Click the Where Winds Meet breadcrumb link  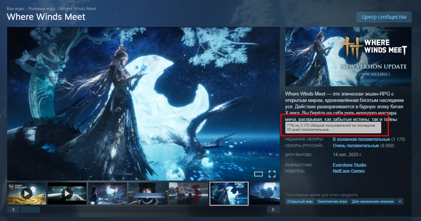point(78,9)
